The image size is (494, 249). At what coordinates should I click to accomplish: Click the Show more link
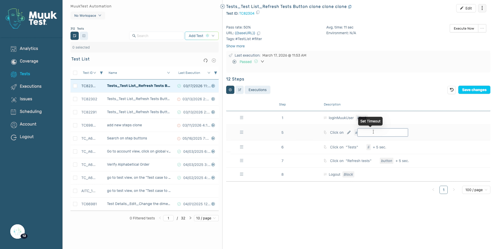click(x=235, y=46)
